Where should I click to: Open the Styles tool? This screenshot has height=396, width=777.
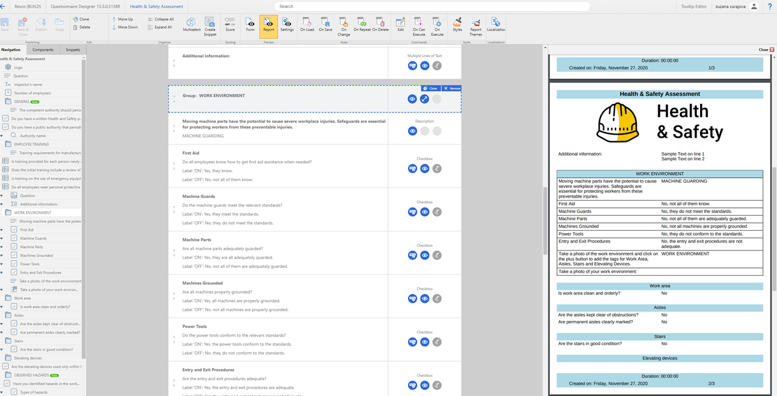click(x=457, y=25)
